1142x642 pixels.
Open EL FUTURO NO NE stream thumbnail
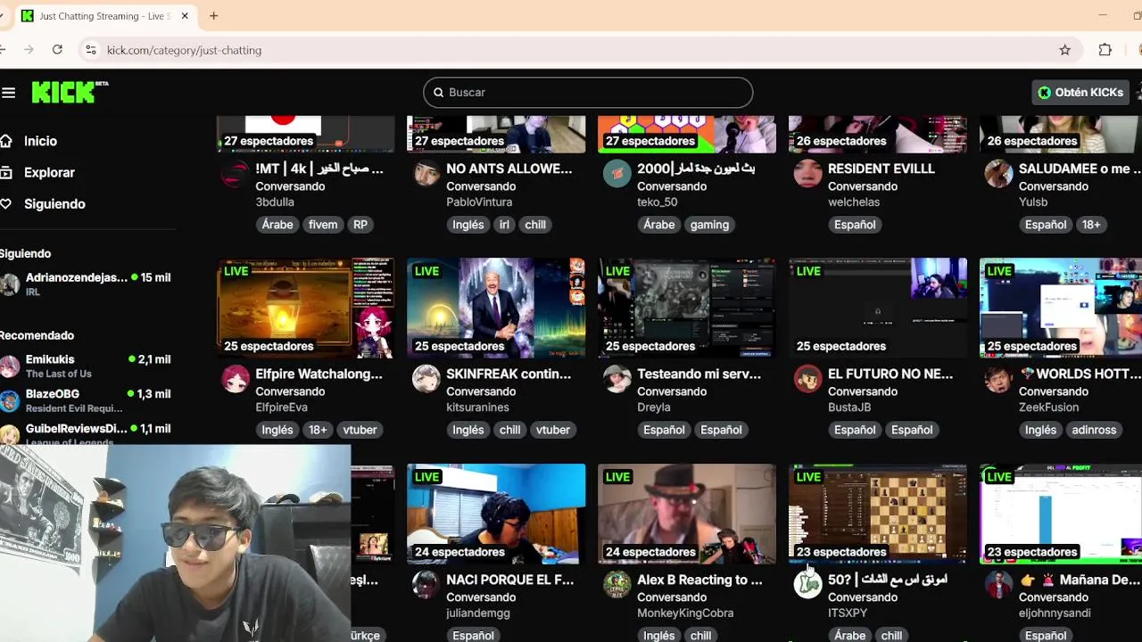(x=878, y=308)
